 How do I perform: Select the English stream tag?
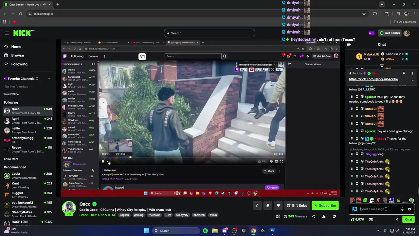tap(124, 215)
